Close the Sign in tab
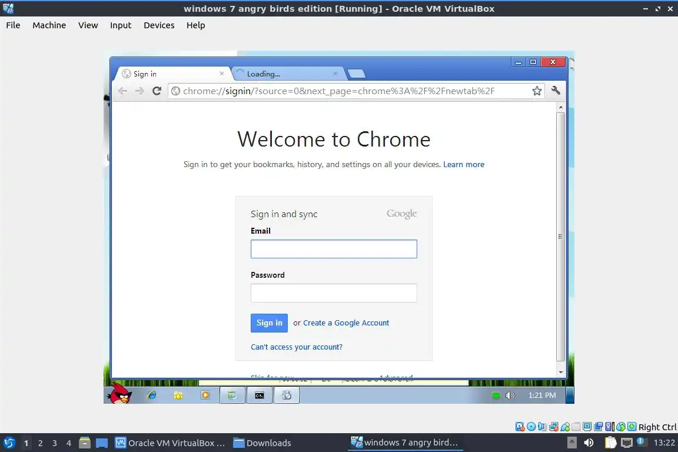 [x=221, y=74]
